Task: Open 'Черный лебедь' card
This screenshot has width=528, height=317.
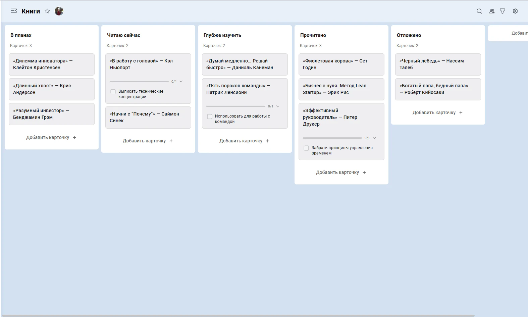Action: [x=438, y=64]
